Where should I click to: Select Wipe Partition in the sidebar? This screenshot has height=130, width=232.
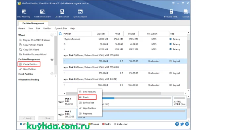28,69
